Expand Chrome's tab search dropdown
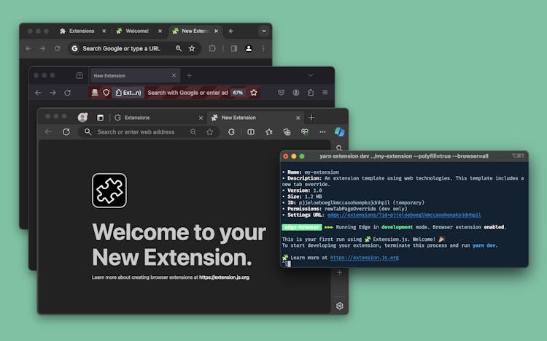Image resolution: width=547 pixels, height=341 pixels. point(264,31)
